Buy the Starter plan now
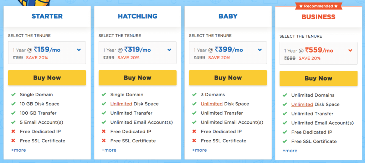This screenshot has width=365, height=163. [47, 78]
